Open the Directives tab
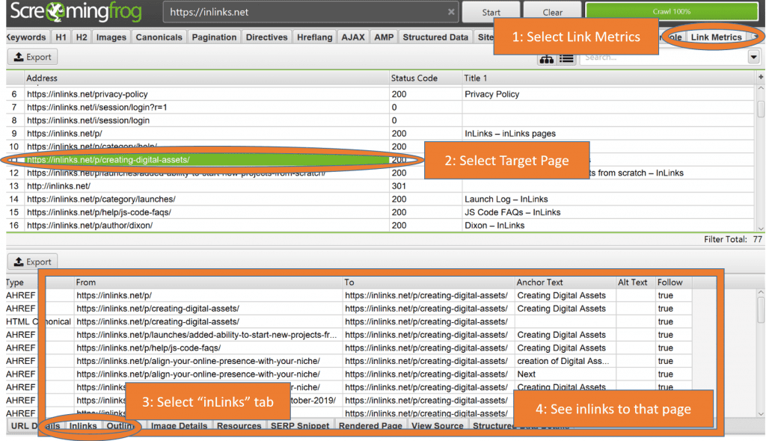Screen dimensions: 766x441 267,37
